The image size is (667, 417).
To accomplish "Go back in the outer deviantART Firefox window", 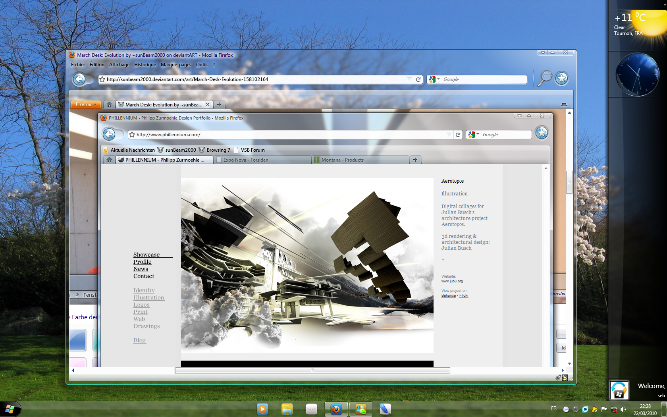I will click(x=79, y=79).
